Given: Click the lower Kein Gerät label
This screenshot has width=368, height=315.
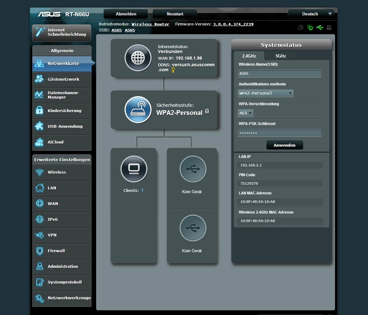Looking at the screenshot, I should tap(192, 251).
